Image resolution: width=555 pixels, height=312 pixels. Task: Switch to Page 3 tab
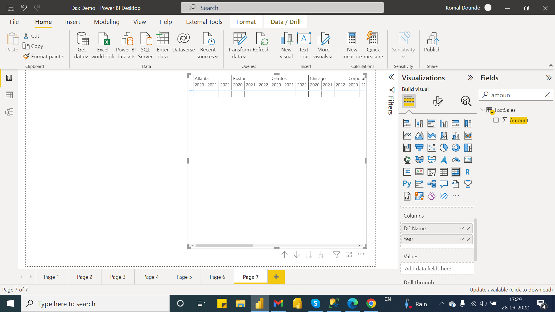118,277
